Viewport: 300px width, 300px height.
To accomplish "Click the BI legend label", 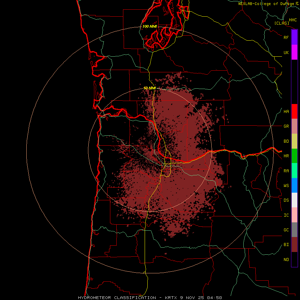I will click(286, 245).
